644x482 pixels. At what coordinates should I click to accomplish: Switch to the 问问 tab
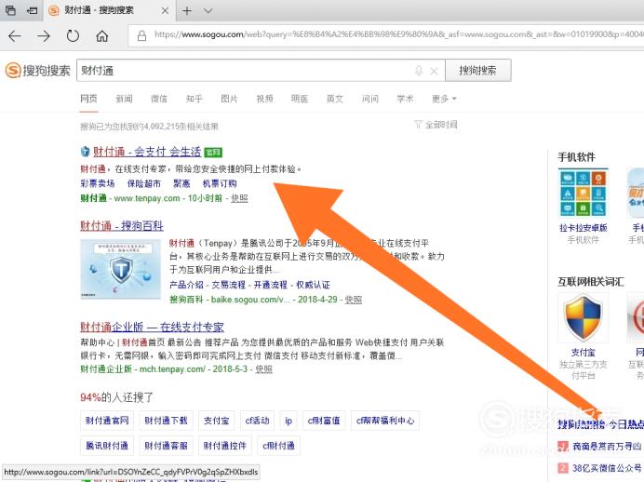tap(370, 99)
